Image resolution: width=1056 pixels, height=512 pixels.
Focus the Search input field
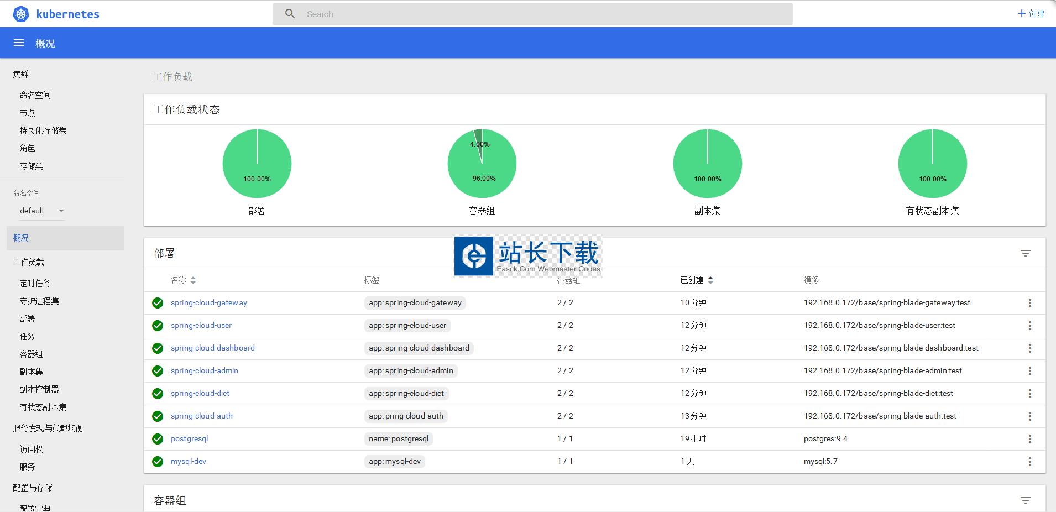[x=542, y=14]
